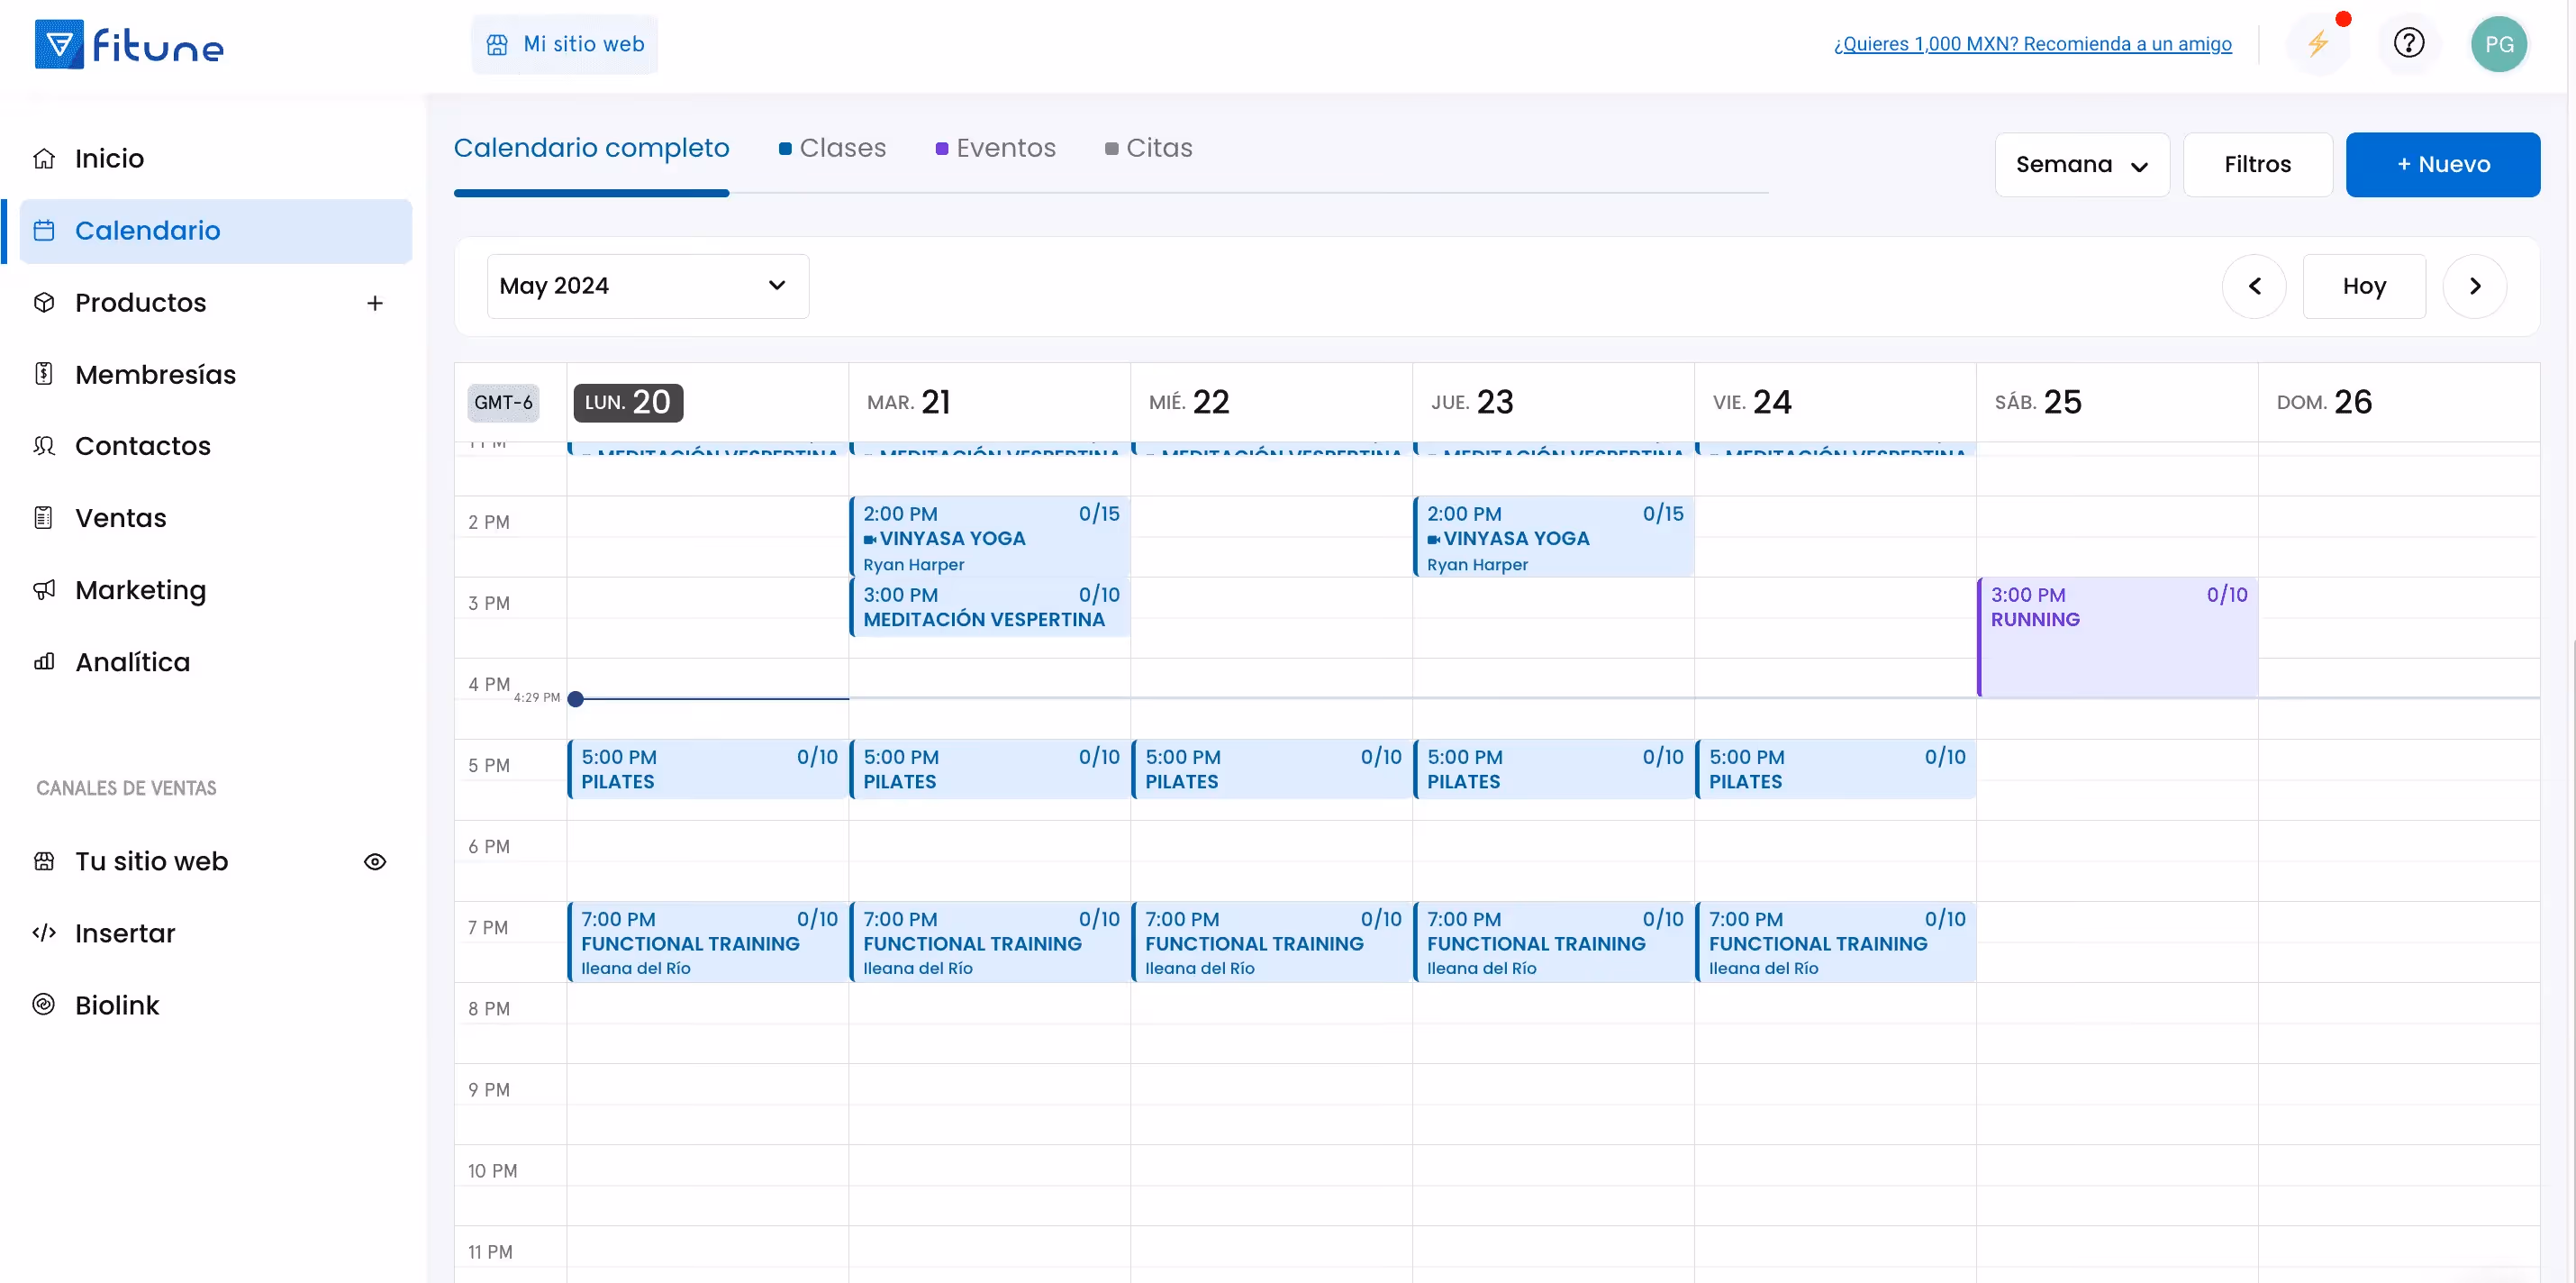Open Thursday's 2:00 PM Vinyasa Yoga class
The height and width of the screenshot is (1283, 2576).
1554,537
